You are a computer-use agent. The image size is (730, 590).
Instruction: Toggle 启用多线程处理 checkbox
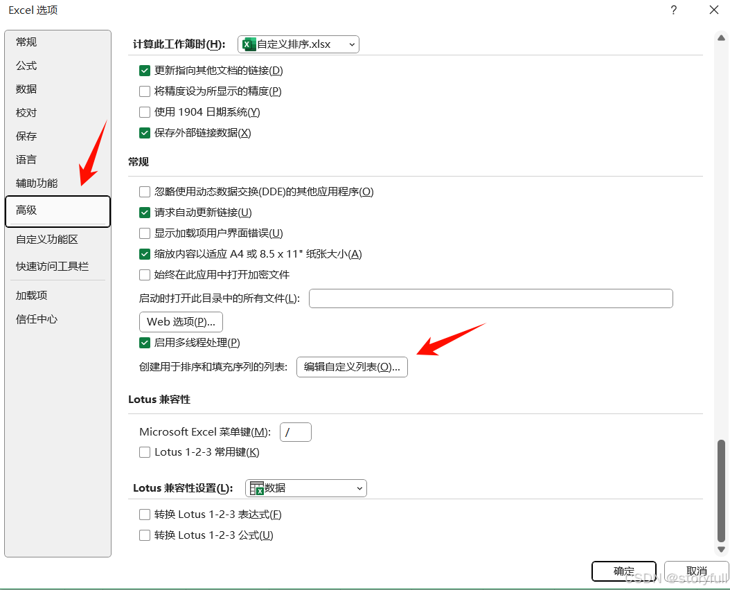[x=145, y=343]
